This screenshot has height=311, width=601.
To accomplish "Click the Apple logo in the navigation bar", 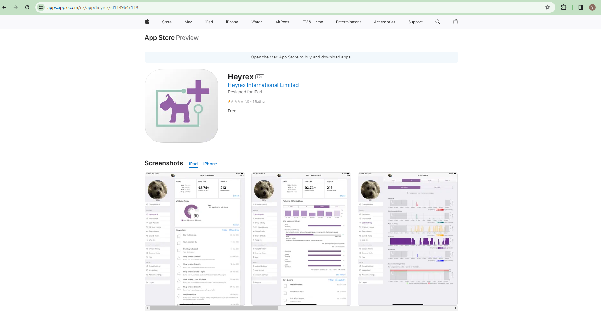I will (x=147, y=22).
